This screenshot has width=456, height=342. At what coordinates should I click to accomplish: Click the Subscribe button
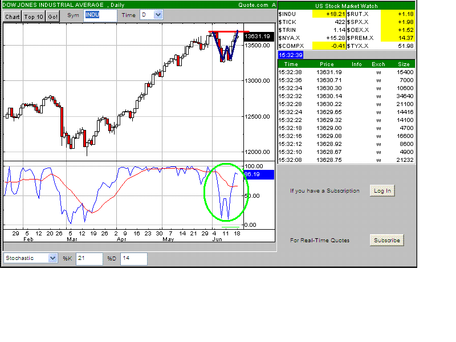tap(387, 240)
